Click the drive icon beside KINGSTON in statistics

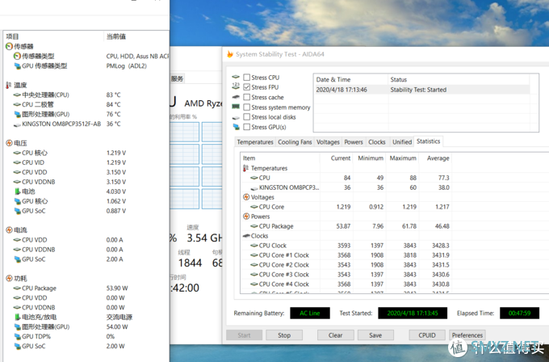click(254, 188)
